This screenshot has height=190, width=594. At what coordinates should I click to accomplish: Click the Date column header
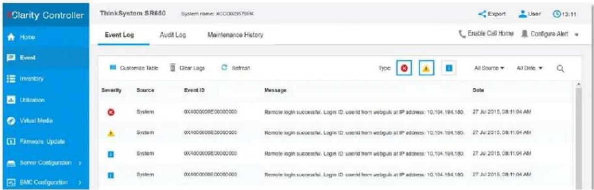click(478, 90)
